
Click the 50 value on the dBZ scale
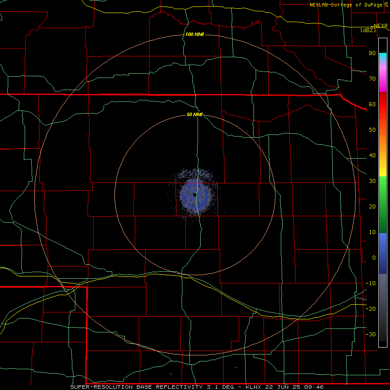[x=372, y=130]
